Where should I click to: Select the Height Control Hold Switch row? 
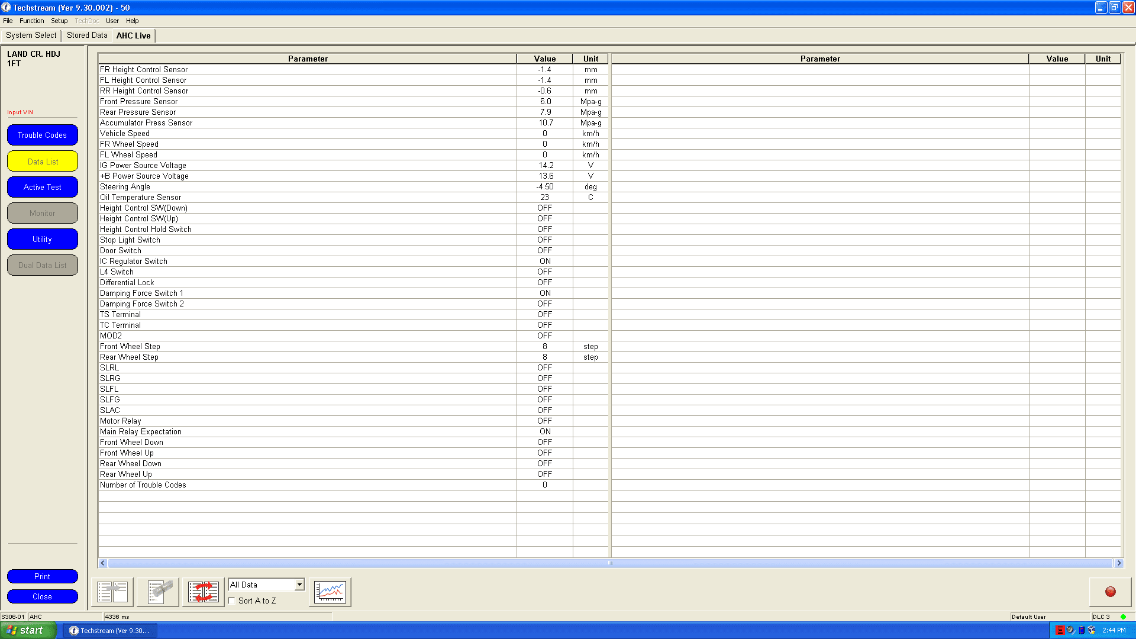pos(353,230)
